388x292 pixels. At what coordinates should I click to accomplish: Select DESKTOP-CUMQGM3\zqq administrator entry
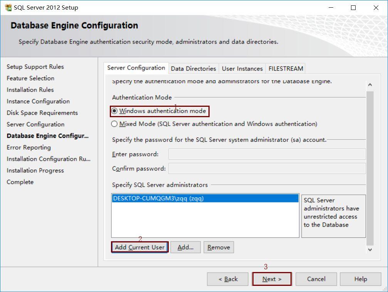(205, 199)
